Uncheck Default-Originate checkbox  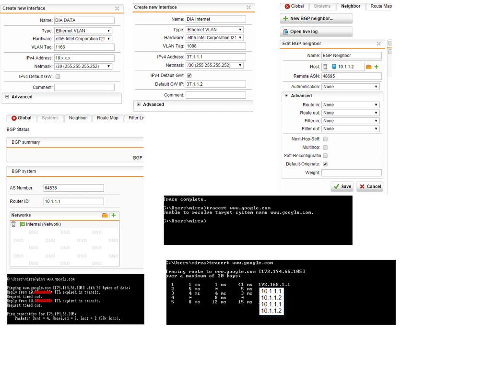325,164
